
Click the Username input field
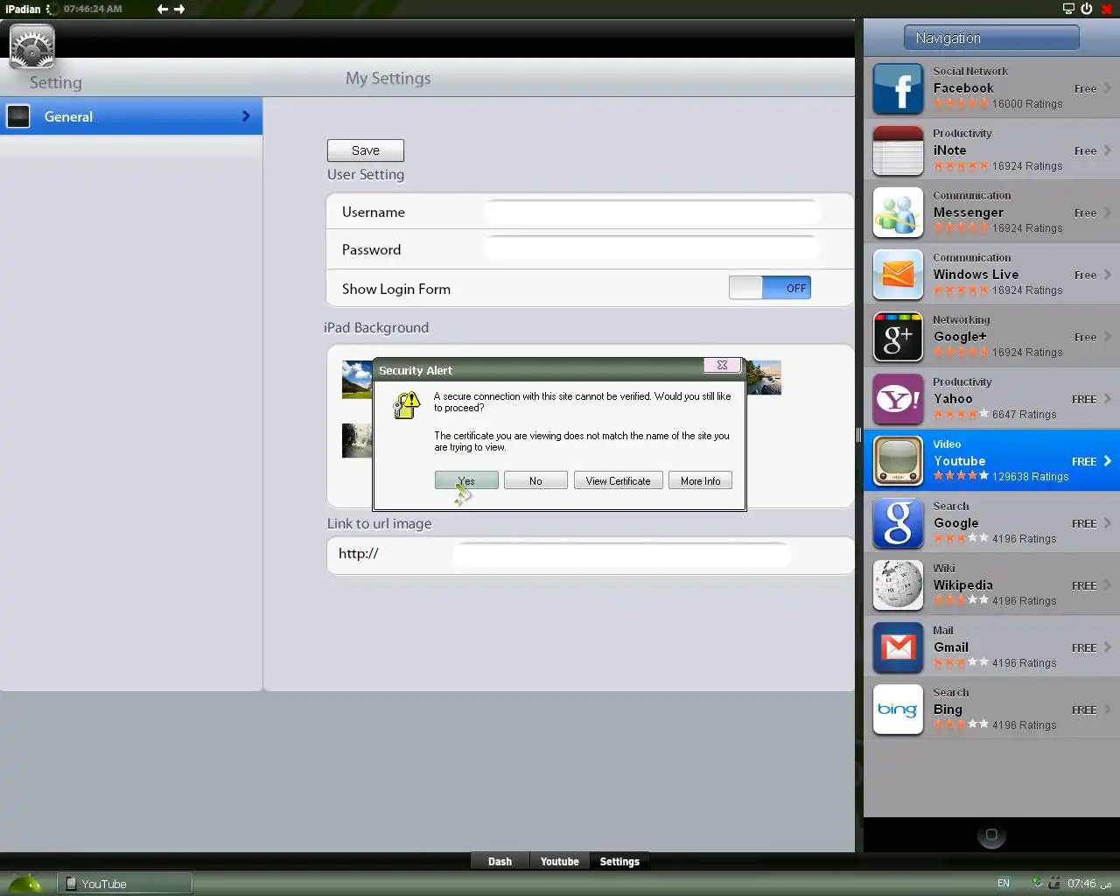pos(652,212)
